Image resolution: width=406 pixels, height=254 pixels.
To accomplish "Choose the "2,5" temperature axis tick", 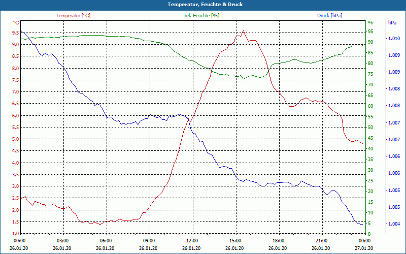I will point(16,198).
